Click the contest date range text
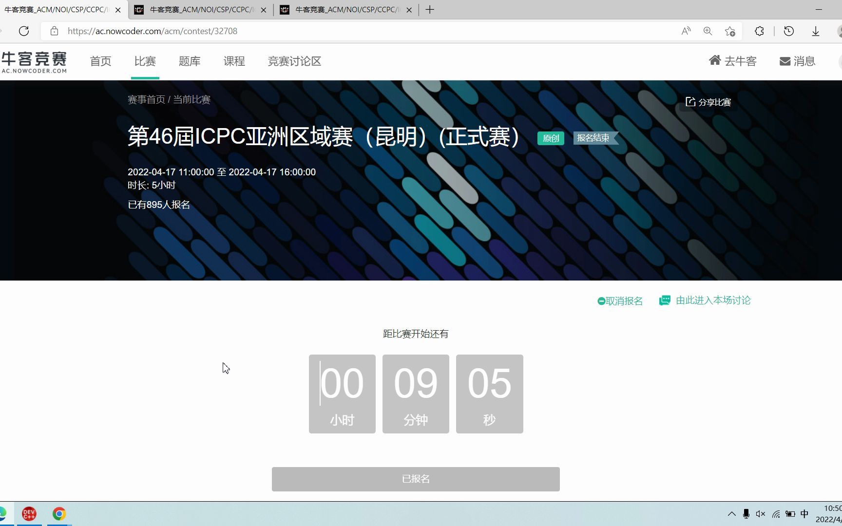 [222, 172]
